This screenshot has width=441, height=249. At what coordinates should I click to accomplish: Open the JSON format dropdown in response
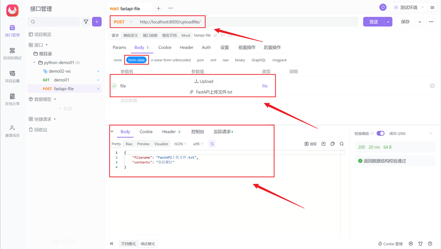coord(181,144)
